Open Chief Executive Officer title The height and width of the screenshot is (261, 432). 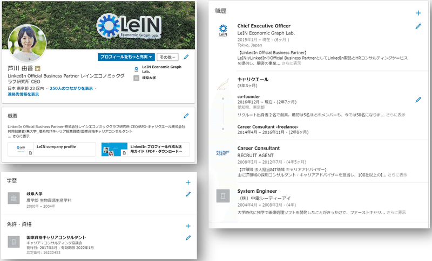point(264,26)
